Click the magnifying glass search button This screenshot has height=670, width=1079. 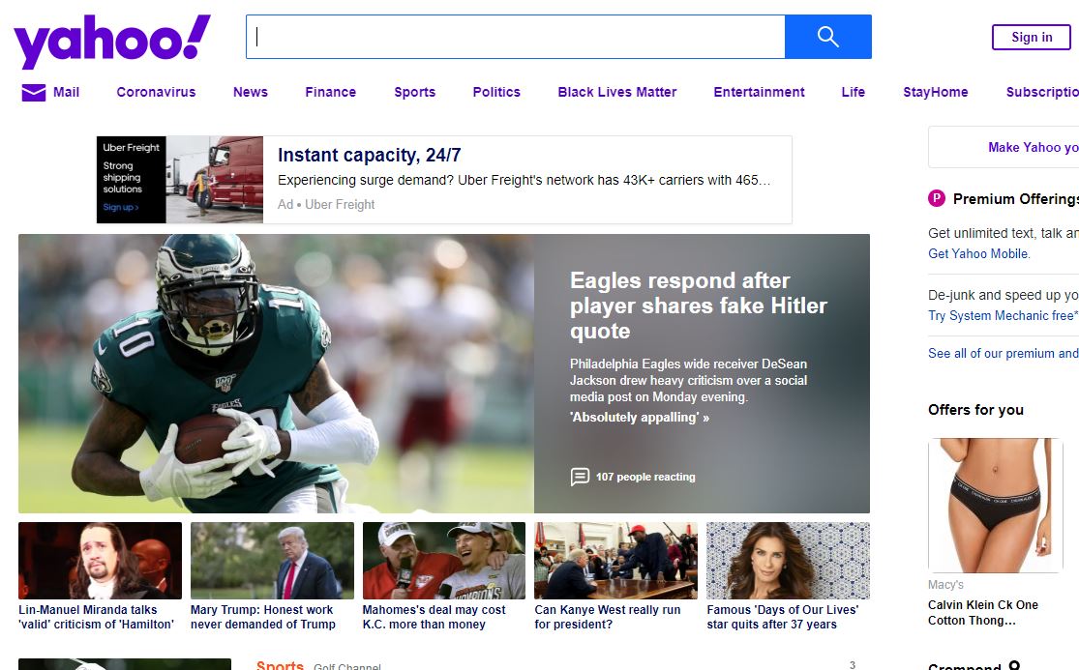tap(827, 37)
